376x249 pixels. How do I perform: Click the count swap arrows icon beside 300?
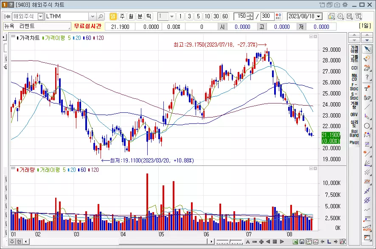coord(278,16)
